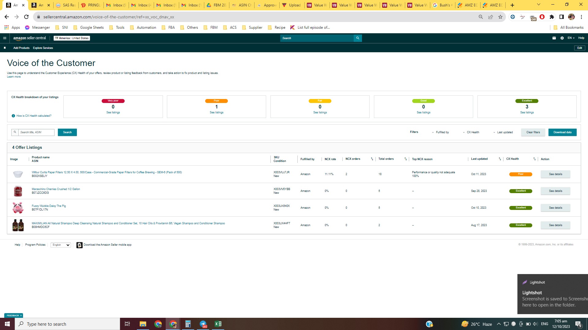The height and width of the screenshot is (330, 588).
Task: Open the English language selector in footer
Action: (61, 245)
